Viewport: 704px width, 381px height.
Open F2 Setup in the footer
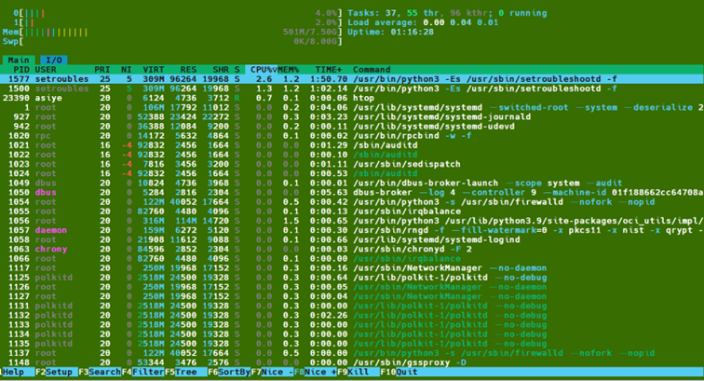54,372
